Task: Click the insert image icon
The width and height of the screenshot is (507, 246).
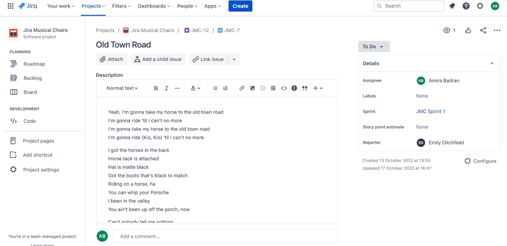Action: tap(252, 88)
